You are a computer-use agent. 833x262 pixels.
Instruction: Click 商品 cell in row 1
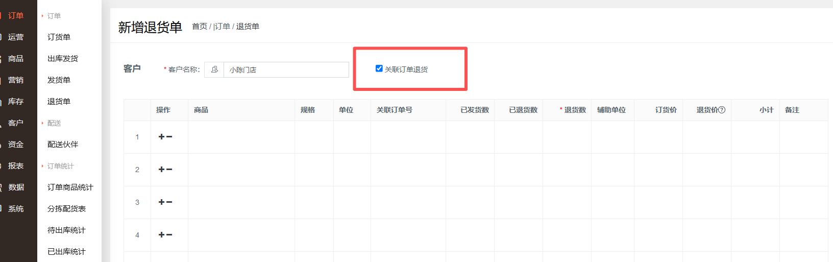click(241, 137)
